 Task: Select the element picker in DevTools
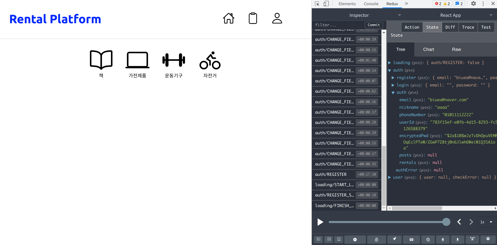tap(317, 4)
